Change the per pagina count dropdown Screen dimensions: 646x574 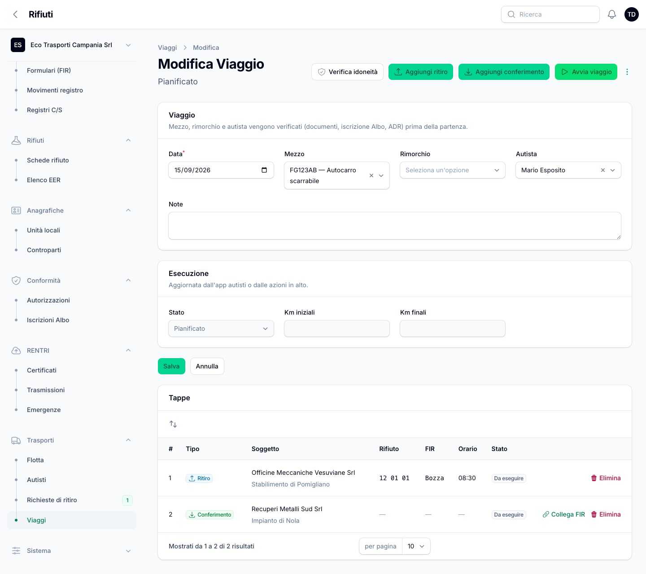416,546
